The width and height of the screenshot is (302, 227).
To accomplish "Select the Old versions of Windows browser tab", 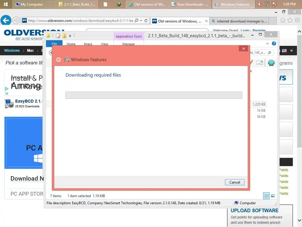I will (180, 21).
